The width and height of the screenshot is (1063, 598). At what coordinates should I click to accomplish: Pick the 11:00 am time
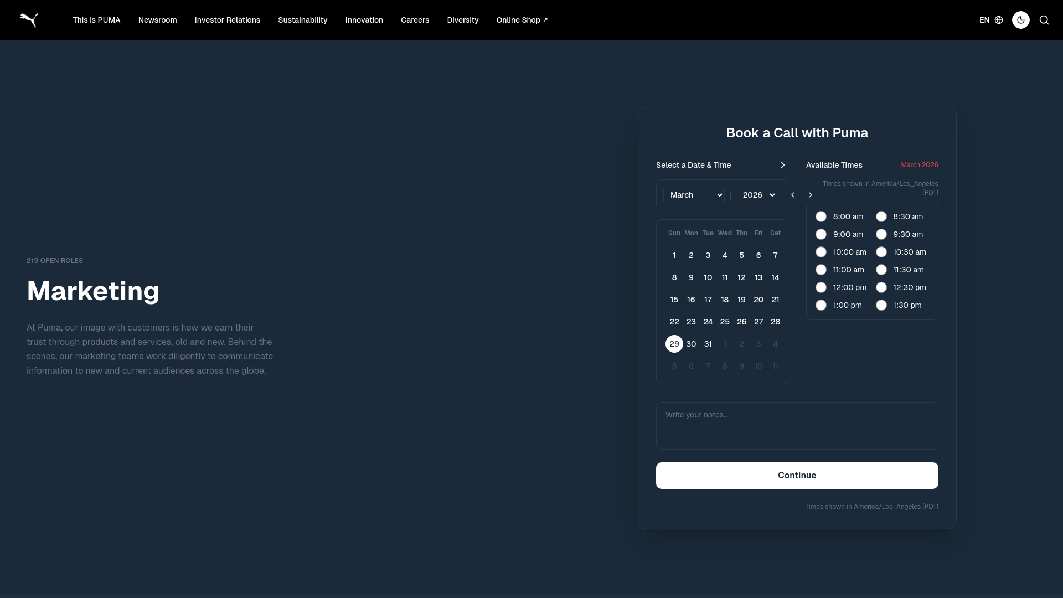pyautogui.click(x=821, y=270)
